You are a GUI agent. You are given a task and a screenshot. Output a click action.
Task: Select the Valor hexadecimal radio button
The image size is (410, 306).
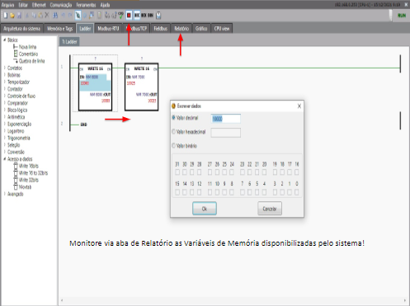tap(173, 132)
